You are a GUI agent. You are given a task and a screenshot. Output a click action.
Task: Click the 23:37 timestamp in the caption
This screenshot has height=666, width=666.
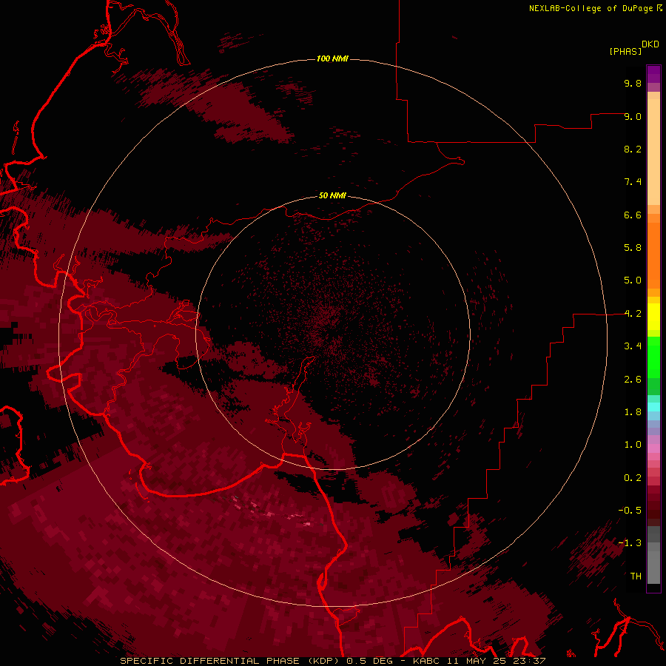click(x=529, y=661)
